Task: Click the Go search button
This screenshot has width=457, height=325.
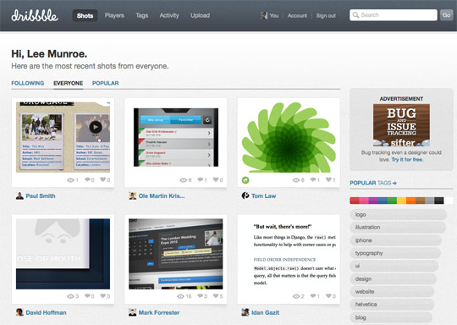Action: 446,15
